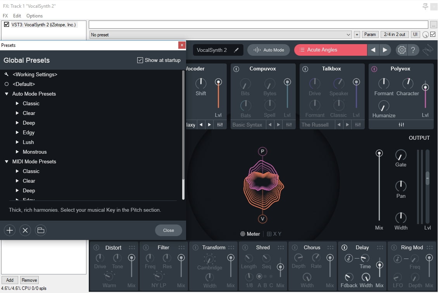Expand MIDI Mode Deep folder
Image resolution: width=438 pixels, height=293 pixels.
[x=17, y=190]
